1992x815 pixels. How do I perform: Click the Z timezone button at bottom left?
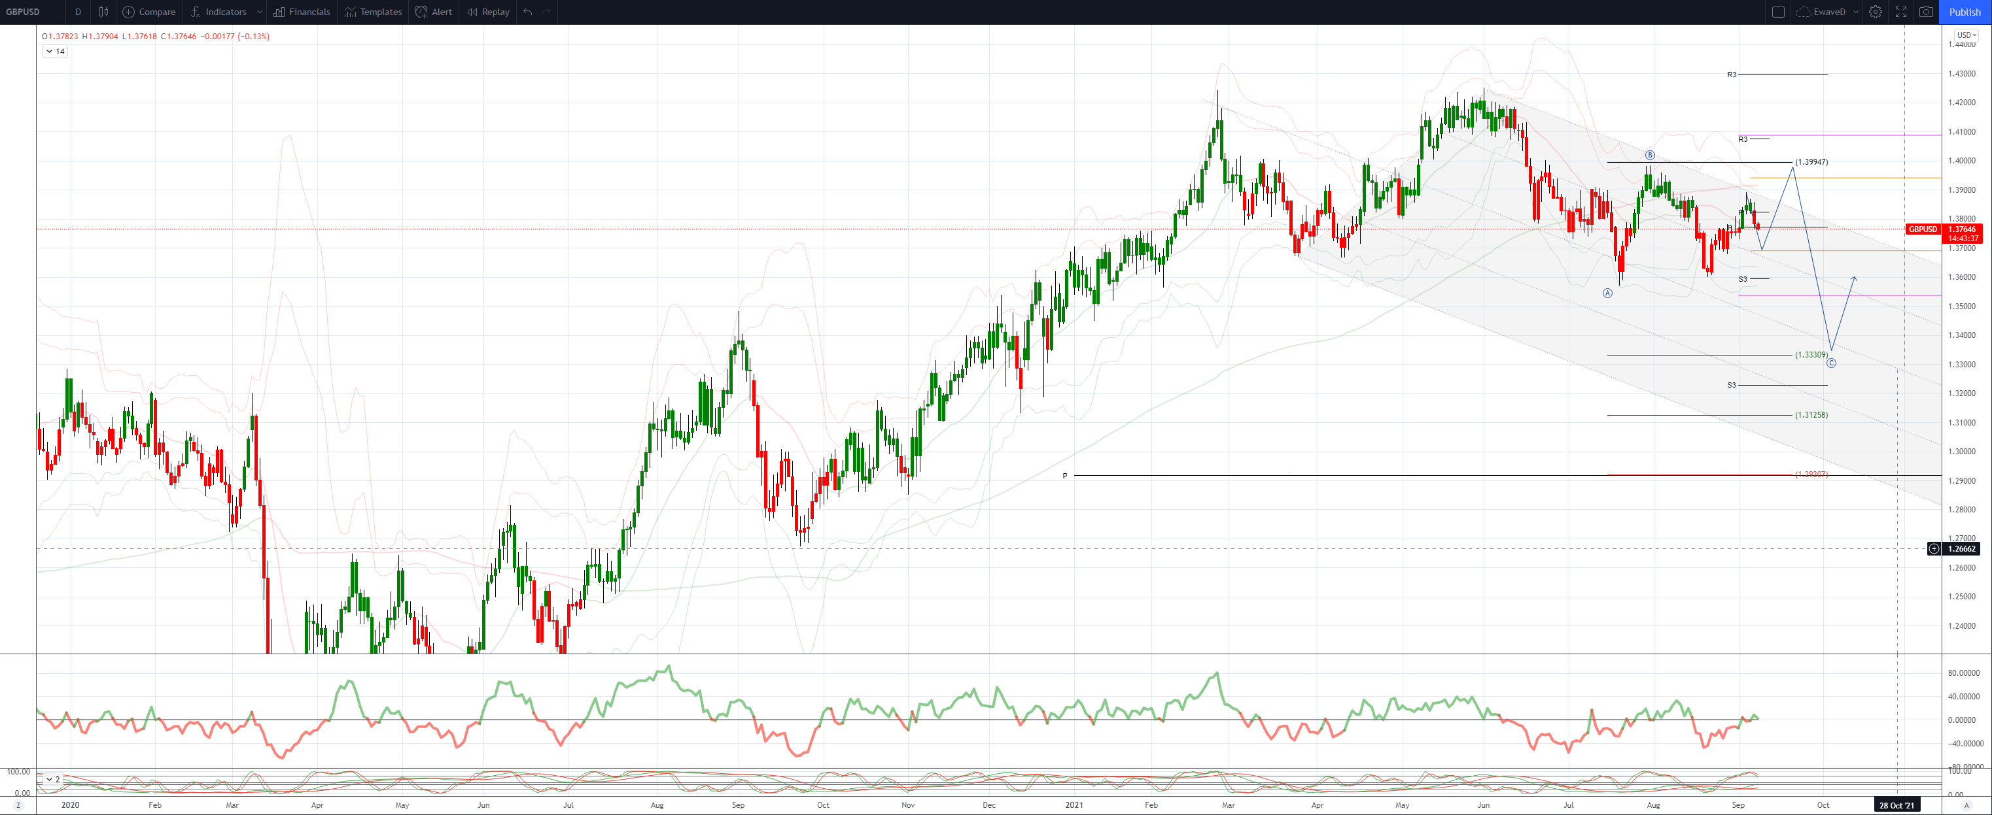pyautogui.click(x=18, y=805)
